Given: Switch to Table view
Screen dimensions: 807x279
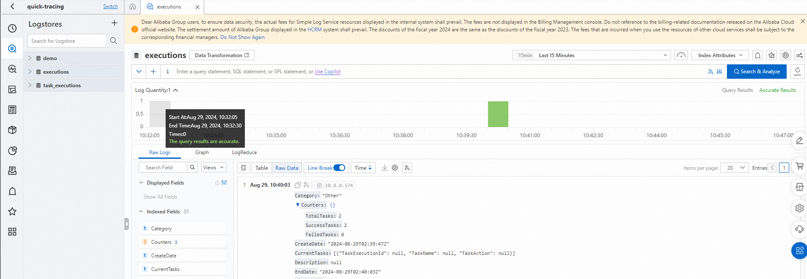Looking at the screenshot, I should [x=262, y=168].
